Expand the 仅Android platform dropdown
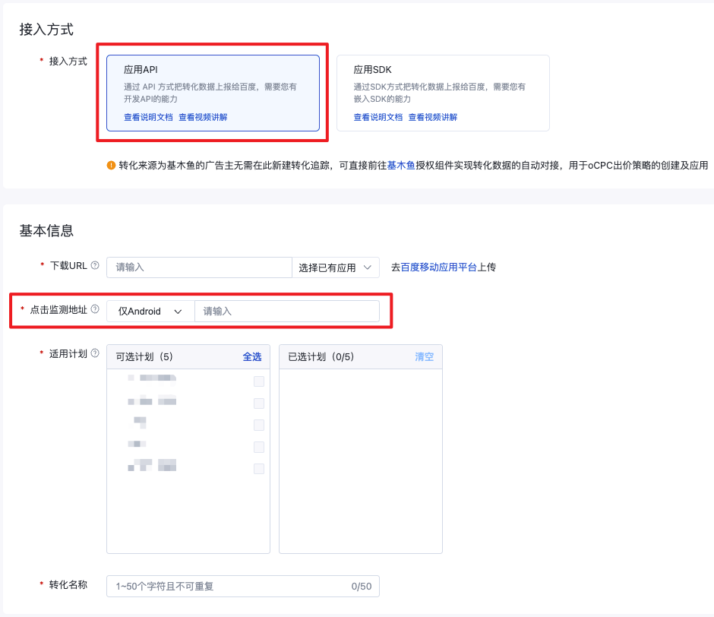The height and width of the screenshot is (617, 714). pos(150,312)
